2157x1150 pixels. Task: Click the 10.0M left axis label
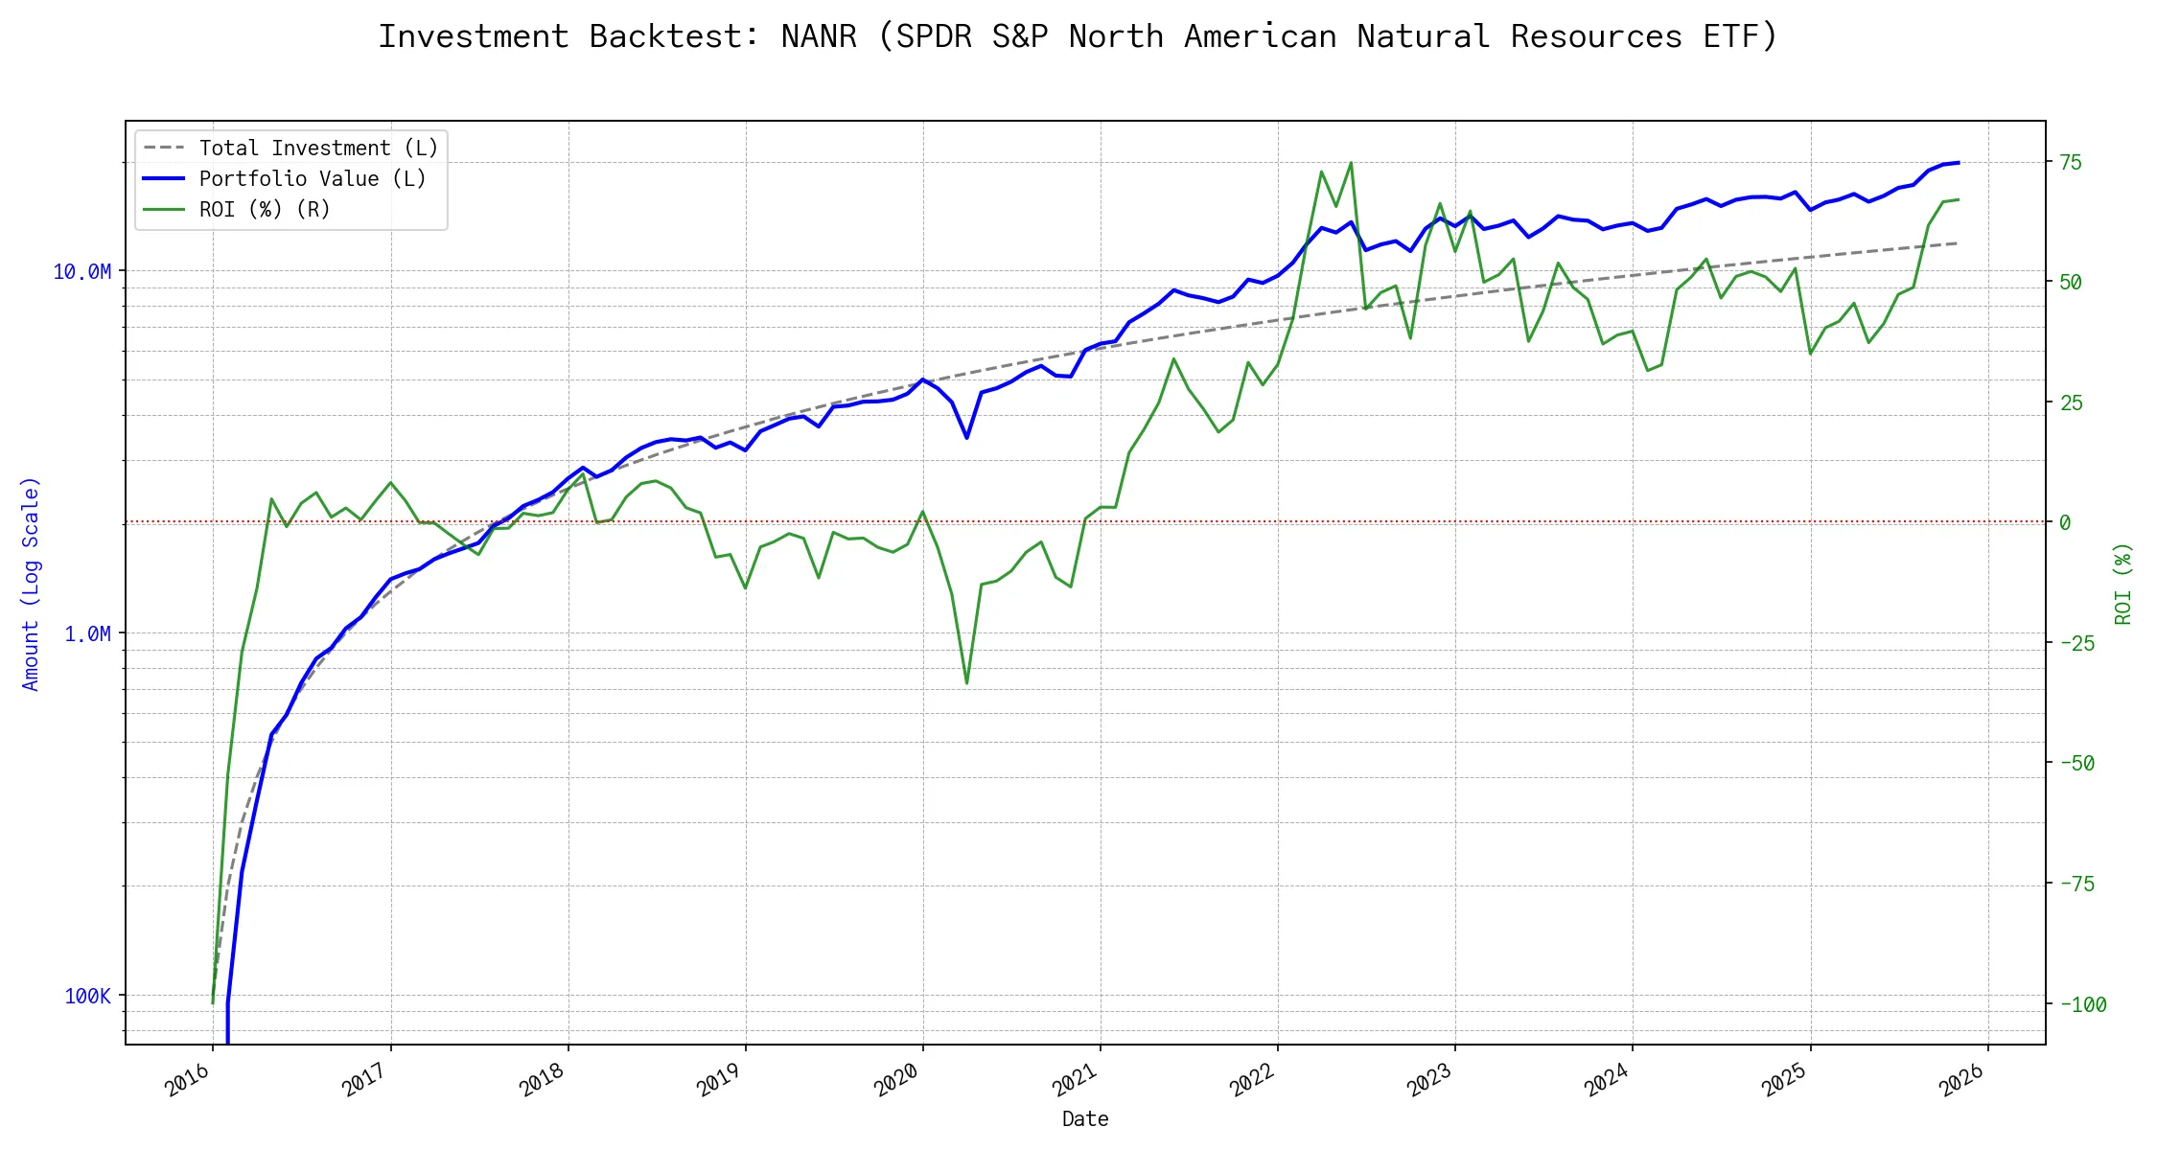[81, 272]
